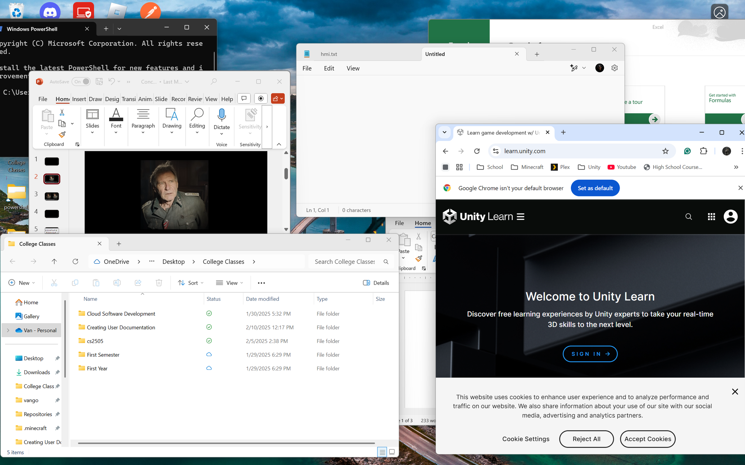Select the Format Painter in PowerPoint
This screenshot has height=465, width=745.
[x=62, y=135]
